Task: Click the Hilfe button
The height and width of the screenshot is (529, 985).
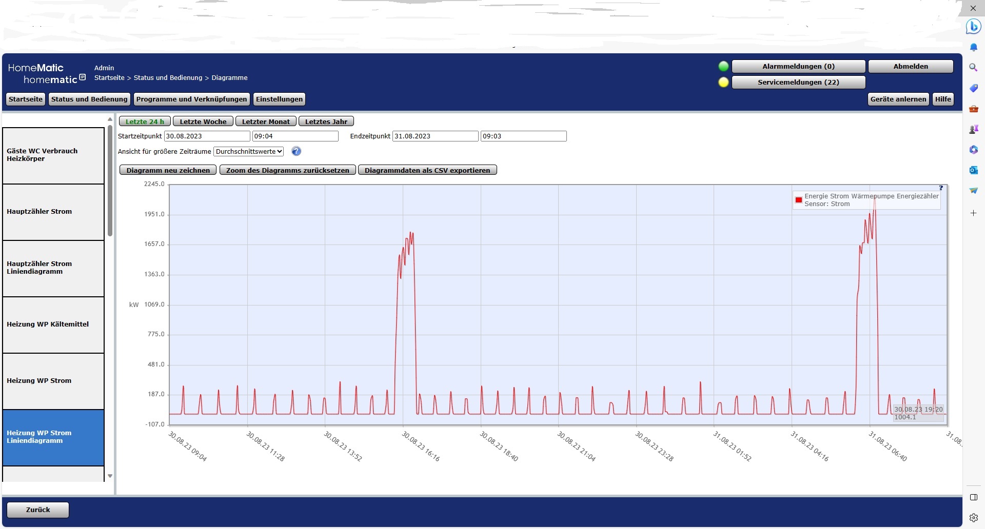Action: pos(943,99)
